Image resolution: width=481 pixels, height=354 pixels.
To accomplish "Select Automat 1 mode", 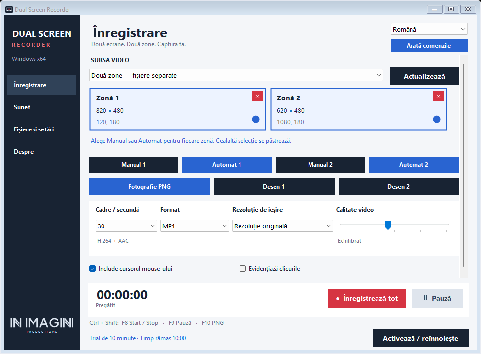I will click(227, 165).
